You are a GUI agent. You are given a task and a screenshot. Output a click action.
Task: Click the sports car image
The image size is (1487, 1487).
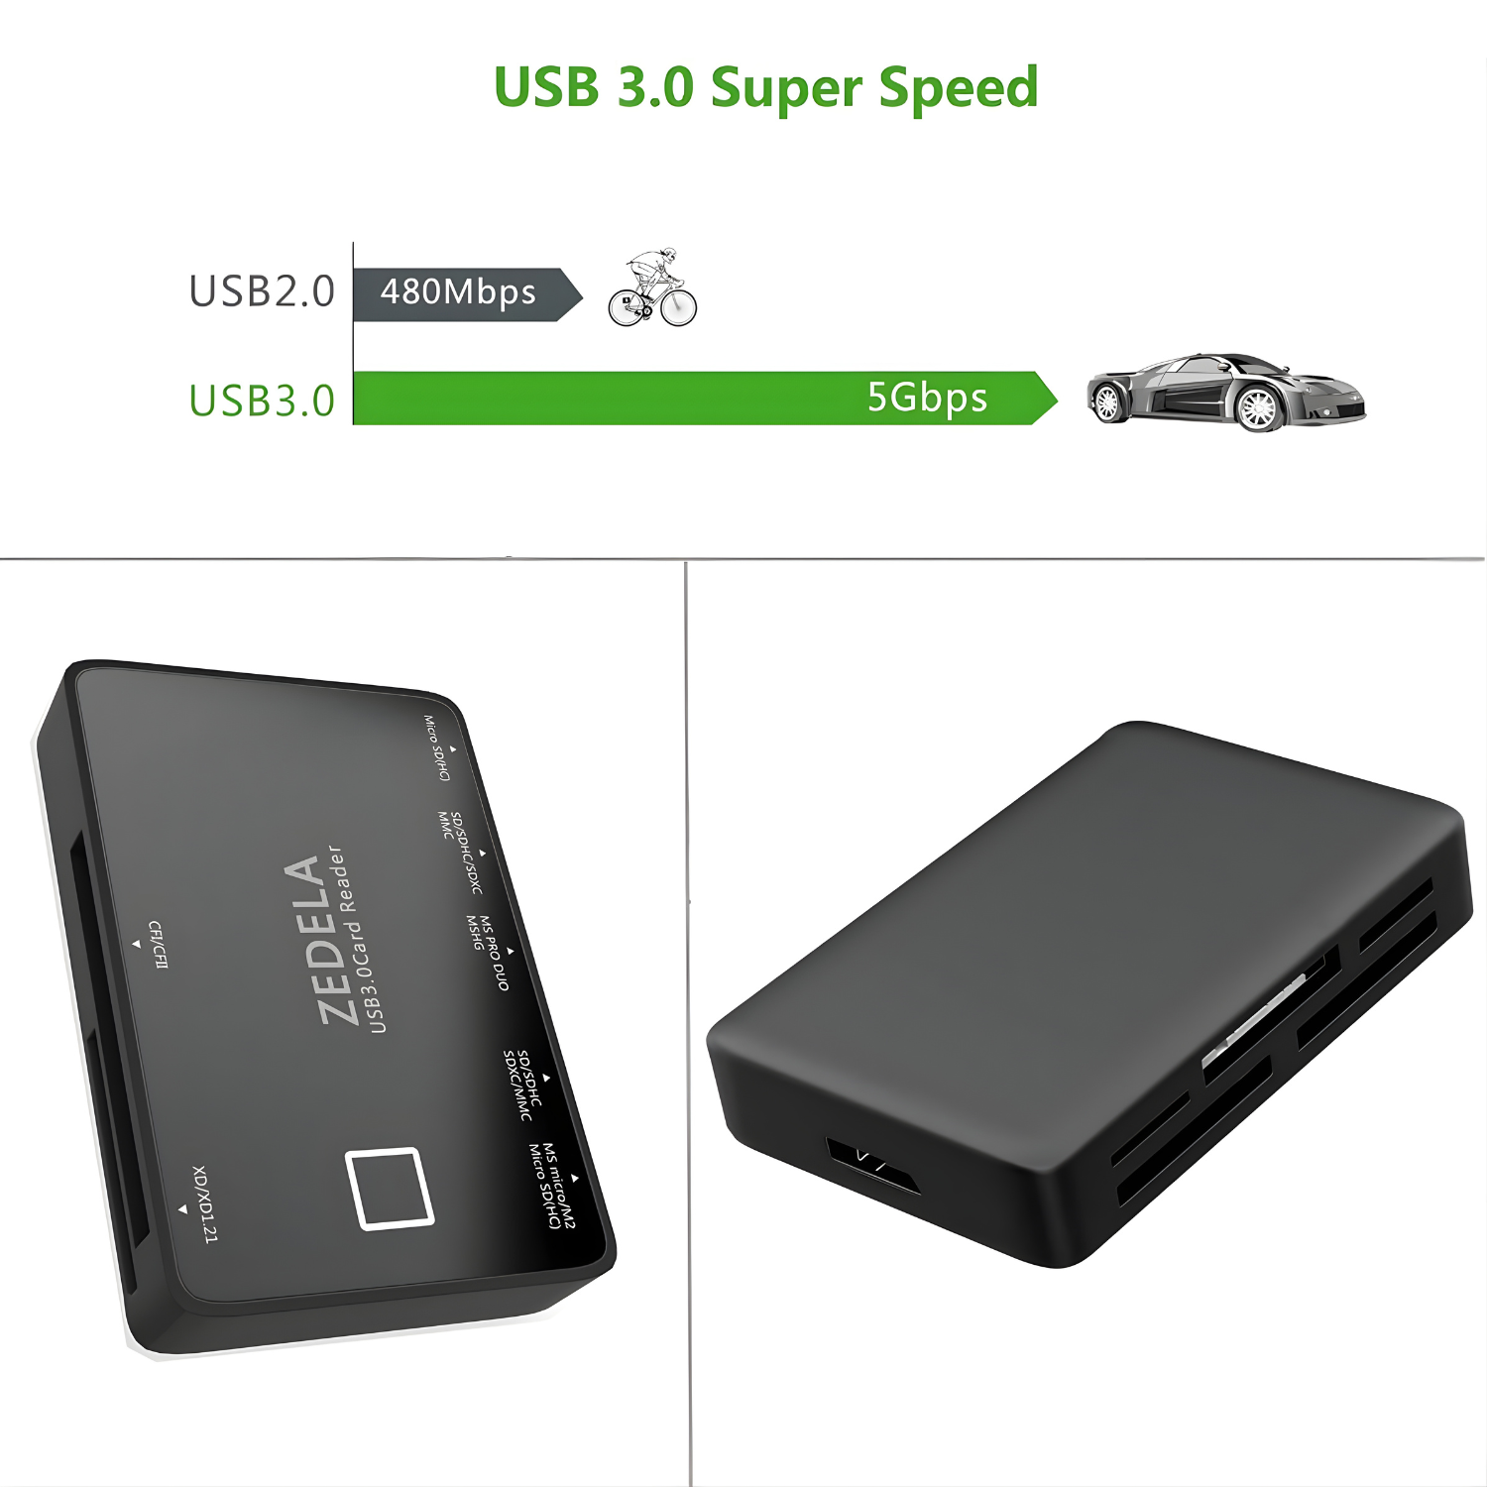pyautogui.click(x=1226, y=391)
